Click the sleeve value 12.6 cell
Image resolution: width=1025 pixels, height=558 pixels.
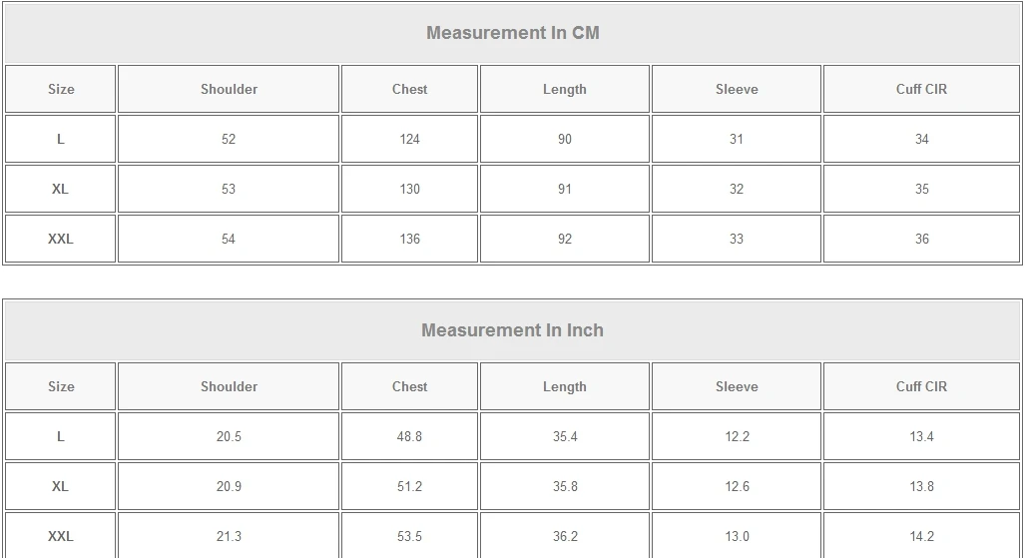click(737, 486)
